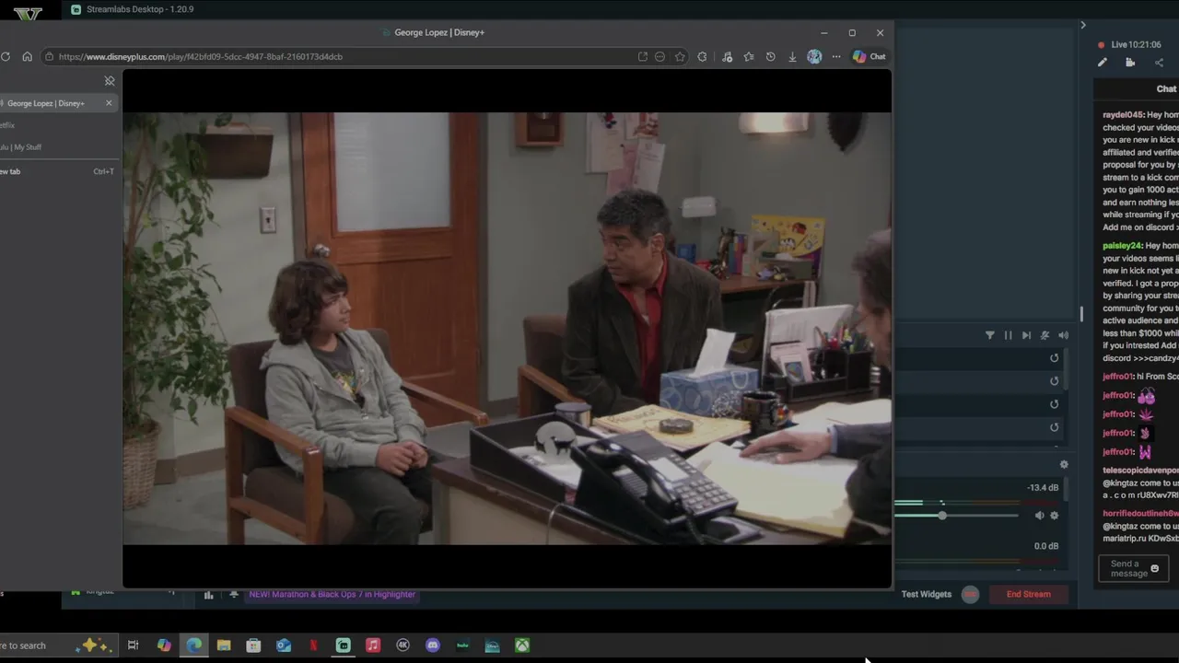Screen dimensions: 1179x663
Task: Replay the fourth event in the list
Action: [1055, 427]
